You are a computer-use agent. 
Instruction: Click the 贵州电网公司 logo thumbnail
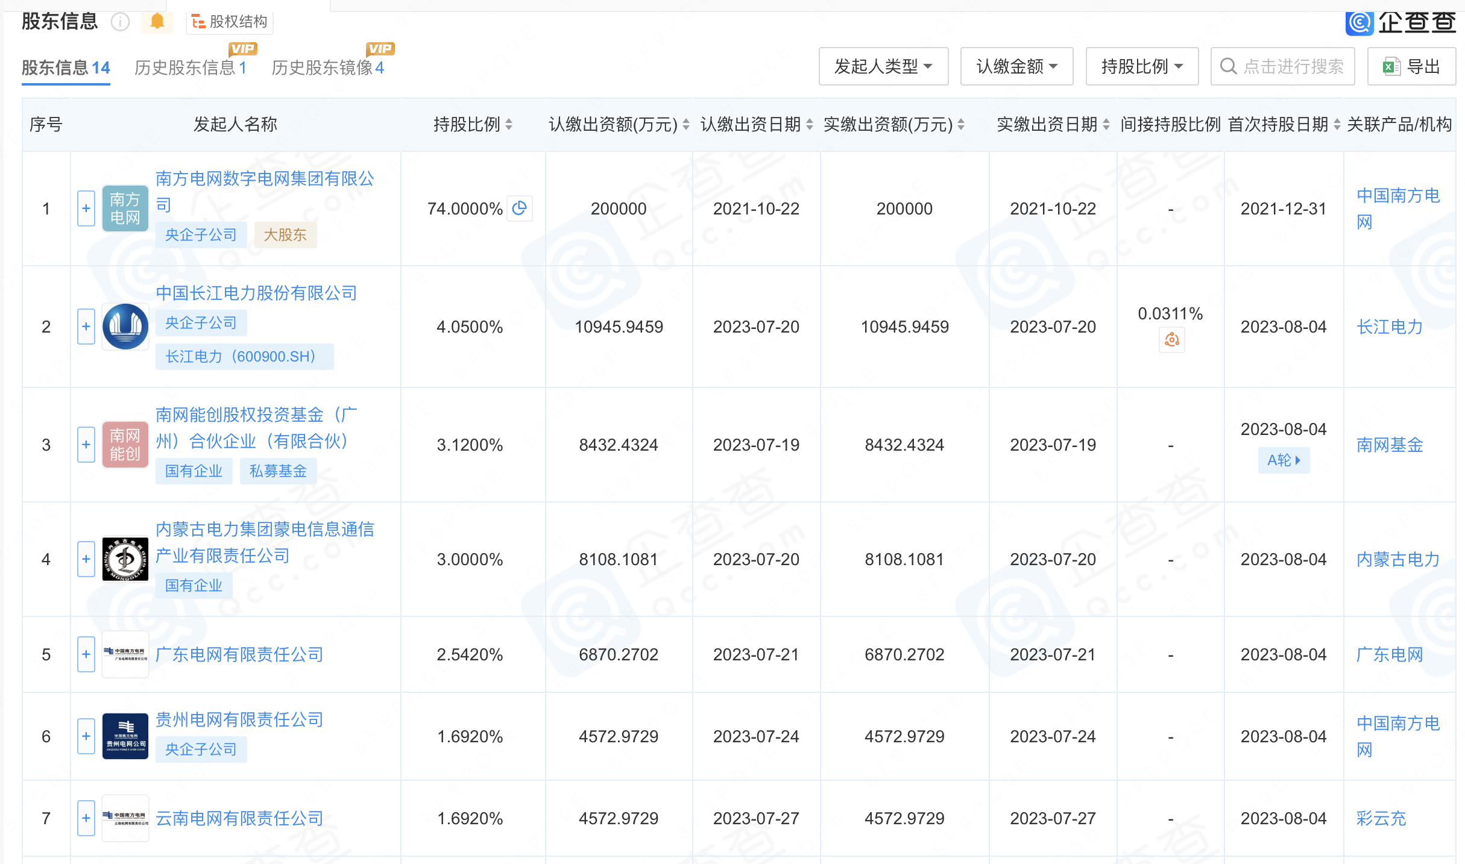[x=125, y=736]
